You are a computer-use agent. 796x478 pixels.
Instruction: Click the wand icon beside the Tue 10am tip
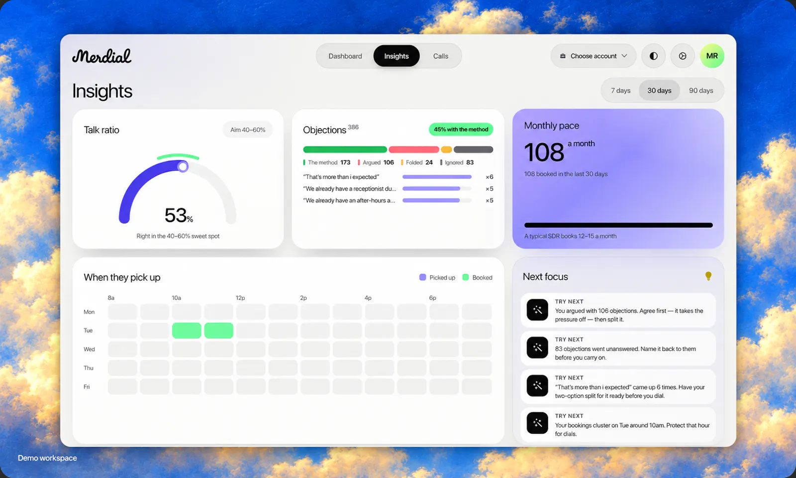[537, 423]
